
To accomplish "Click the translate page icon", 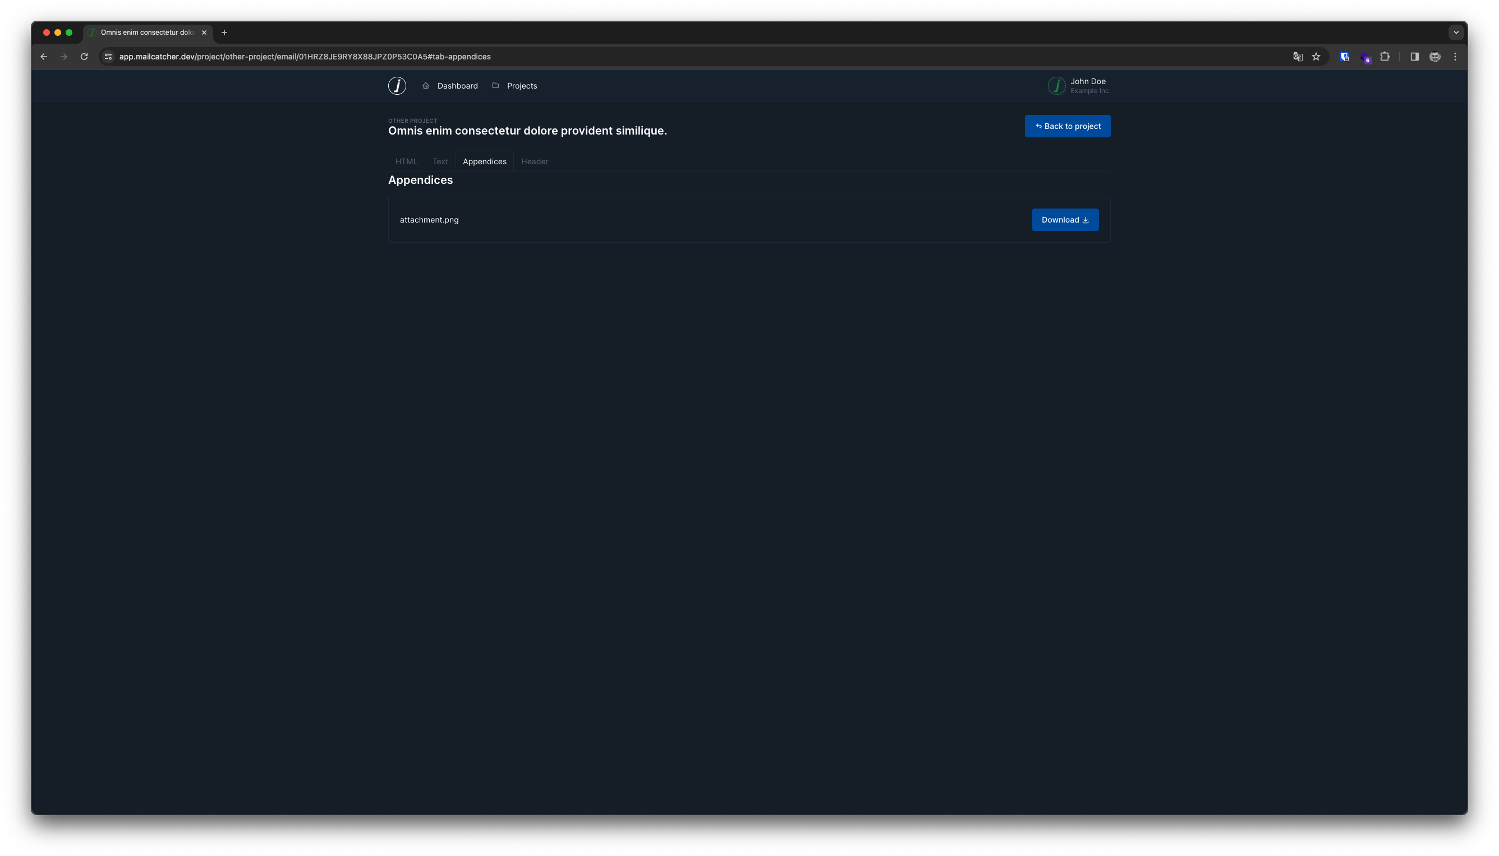I will 1297,57.
